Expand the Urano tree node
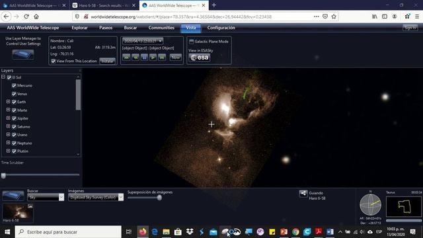Viewport: 423px width, 238px height. pos(8,134)
